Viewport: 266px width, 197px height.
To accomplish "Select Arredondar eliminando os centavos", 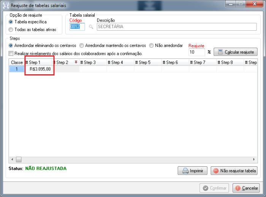I will [11, 45].
